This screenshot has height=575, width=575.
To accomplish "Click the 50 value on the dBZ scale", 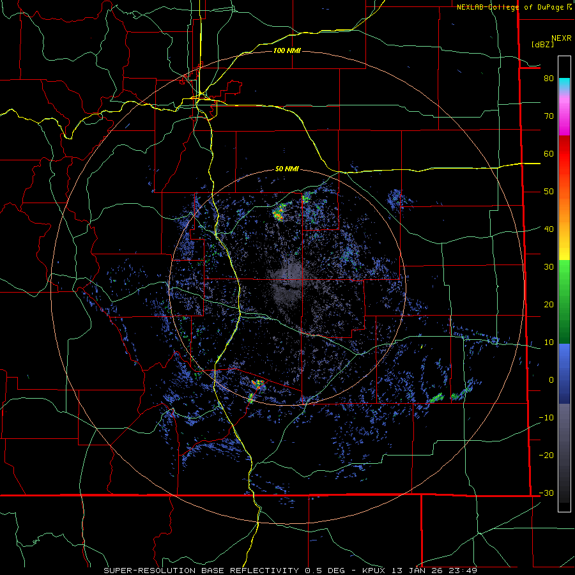I will point(549,192).
